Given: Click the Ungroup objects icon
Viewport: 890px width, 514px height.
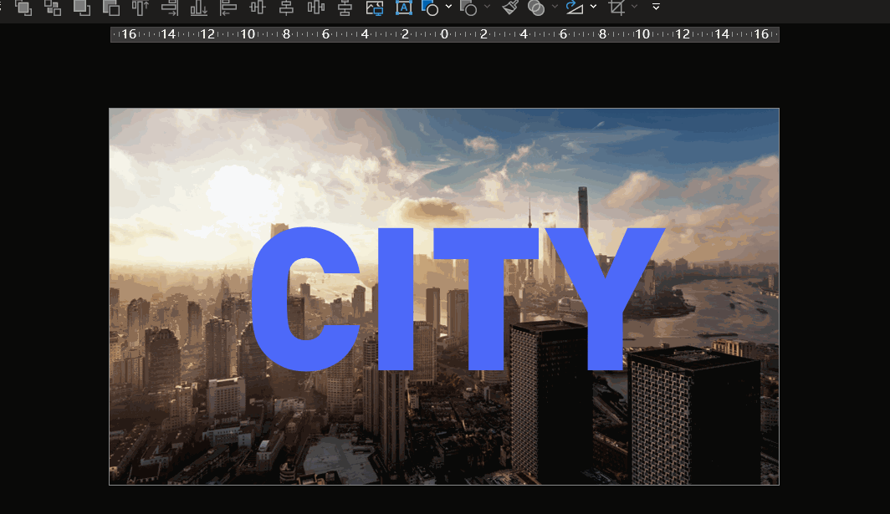Looking at the screenshot, I should (x=52, y=8).
